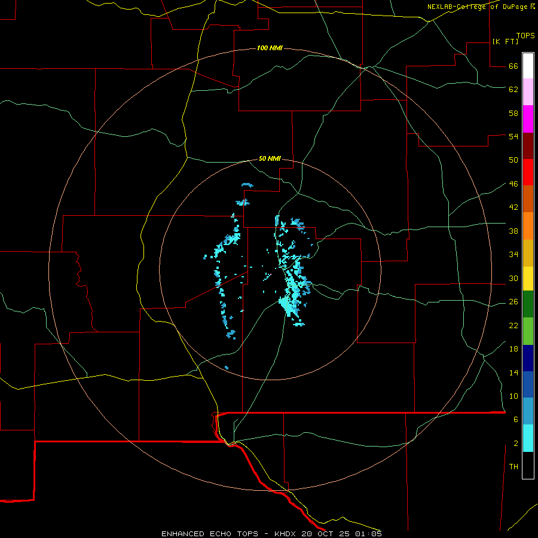
Task: Click the 66 legend value
Action: pos(513,66)
